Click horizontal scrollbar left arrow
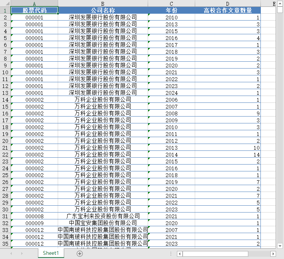Viewport: 284px width, 259px height. point(180,254)
